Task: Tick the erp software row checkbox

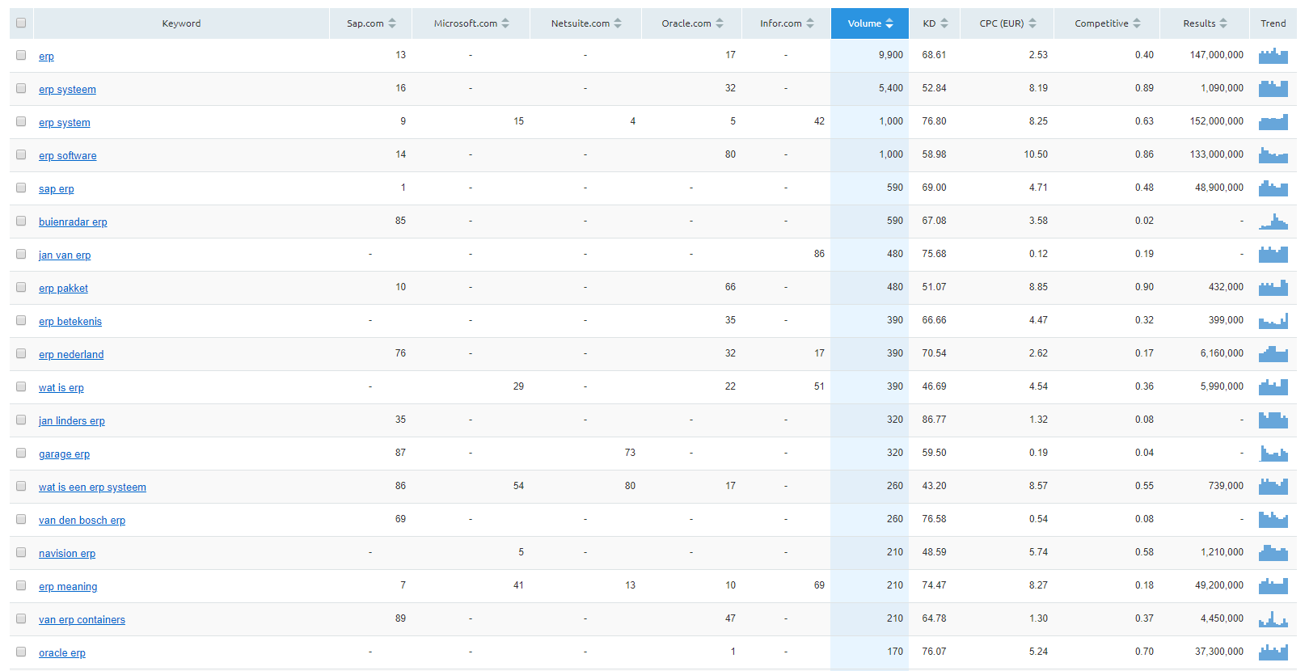Action: tap(21, 154)
